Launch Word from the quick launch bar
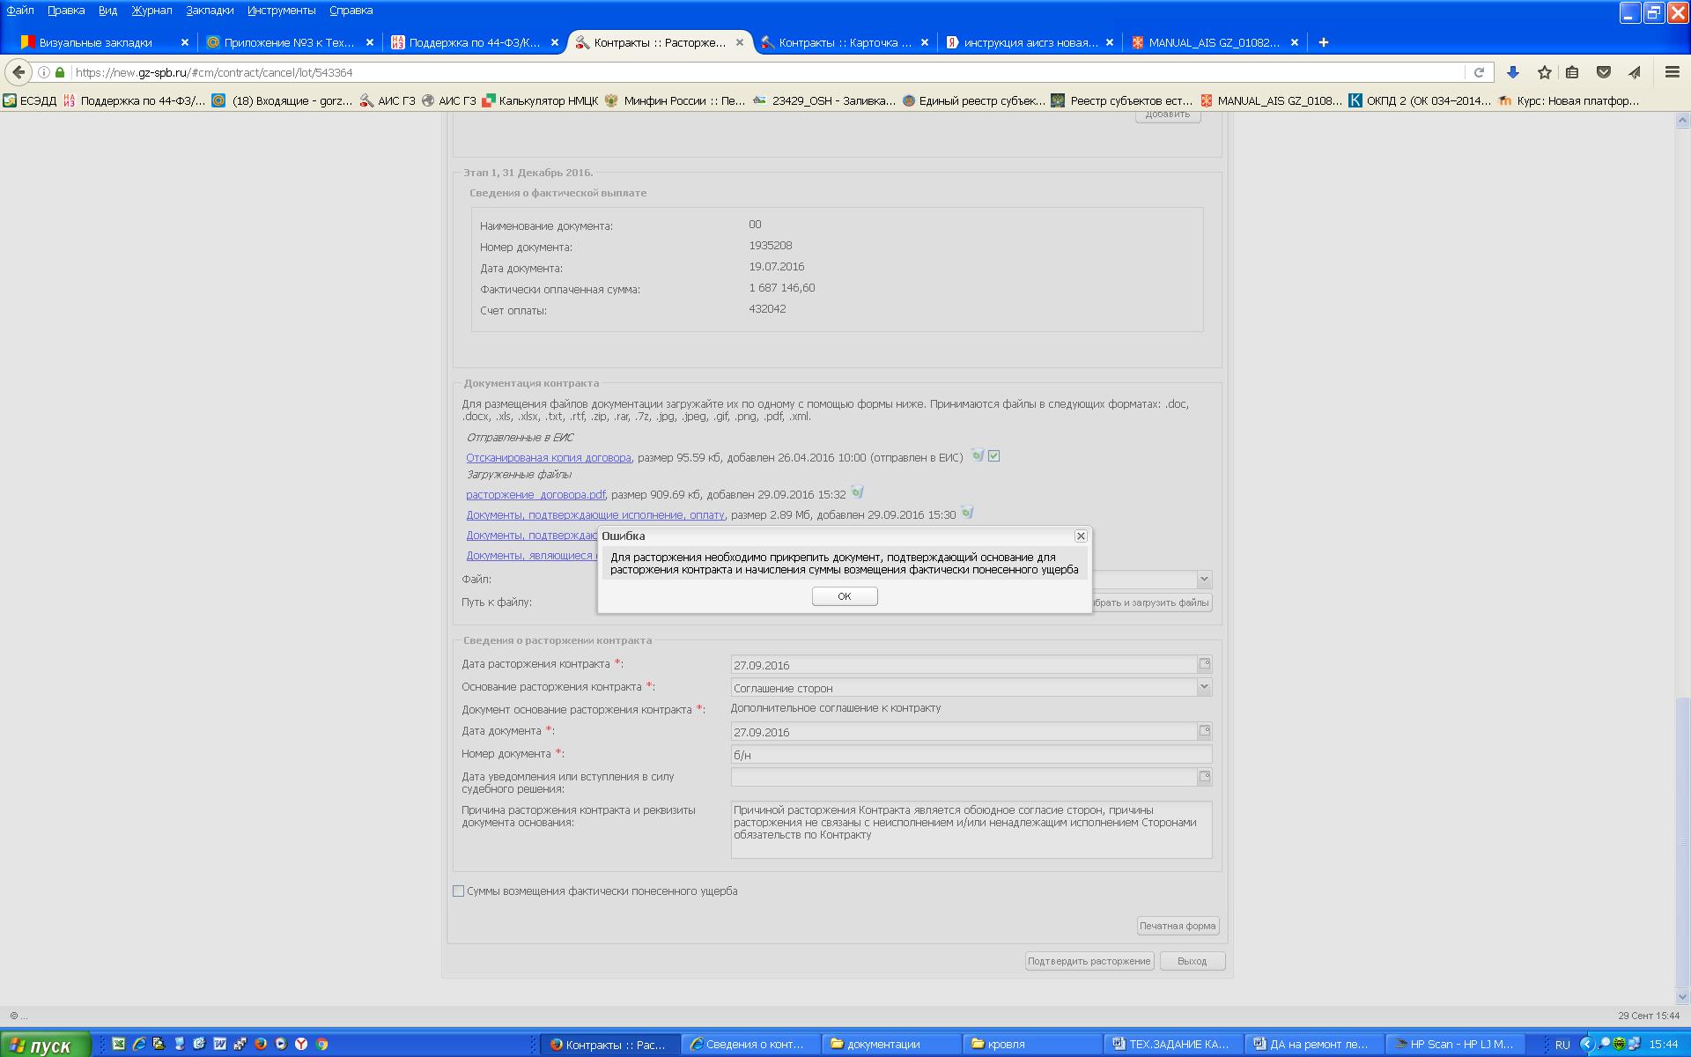1691x1057 pixels. pyautogui.click(x=219, y=1044)
